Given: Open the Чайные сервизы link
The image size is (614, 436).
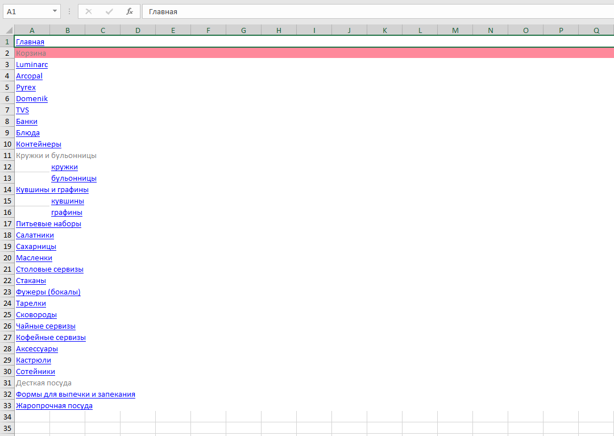Looking at the screenshot, I should click(x=46, y=326).
